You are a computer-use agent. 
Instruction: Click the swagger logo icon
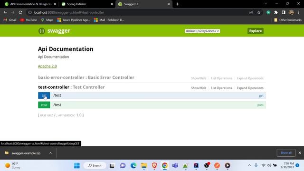[41, 31]
